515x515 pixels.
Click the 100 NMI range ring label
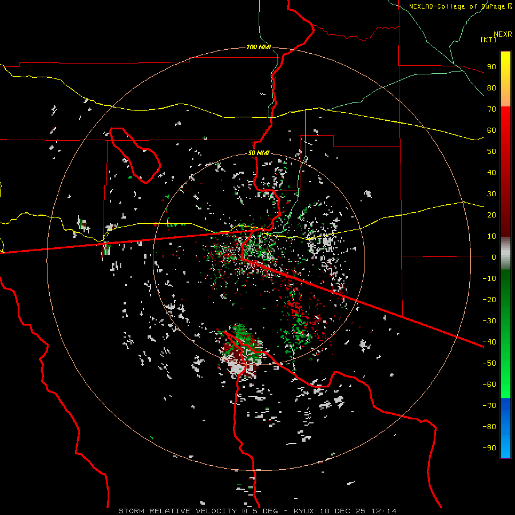click(x=259, y=47)
